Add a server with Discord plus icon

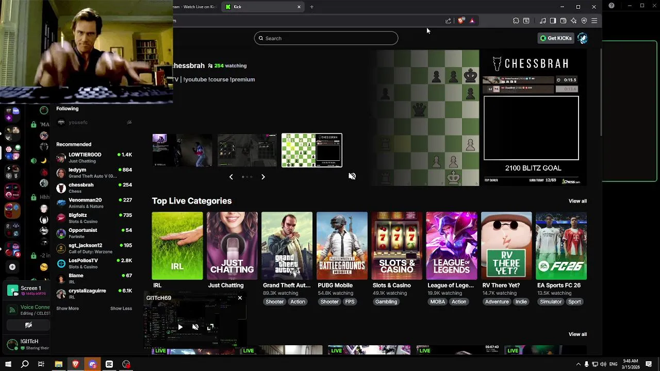tap(12, 267)
